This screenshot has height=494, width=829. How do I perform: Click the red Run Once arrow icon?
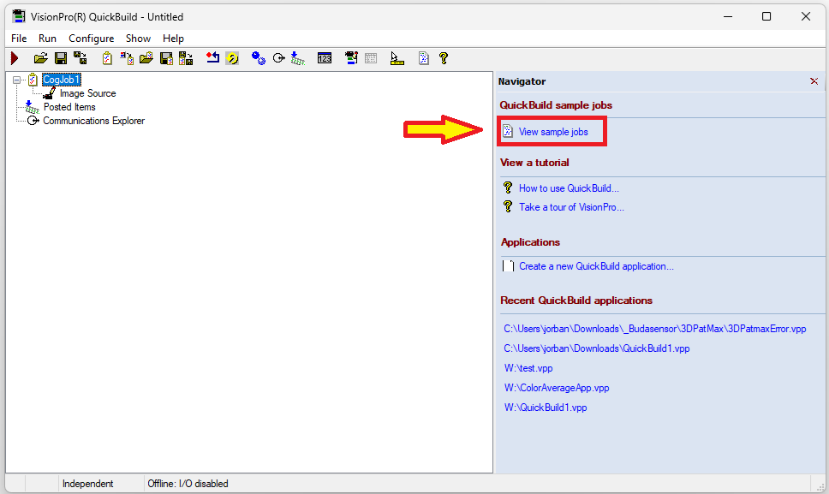tap(15, 58)
